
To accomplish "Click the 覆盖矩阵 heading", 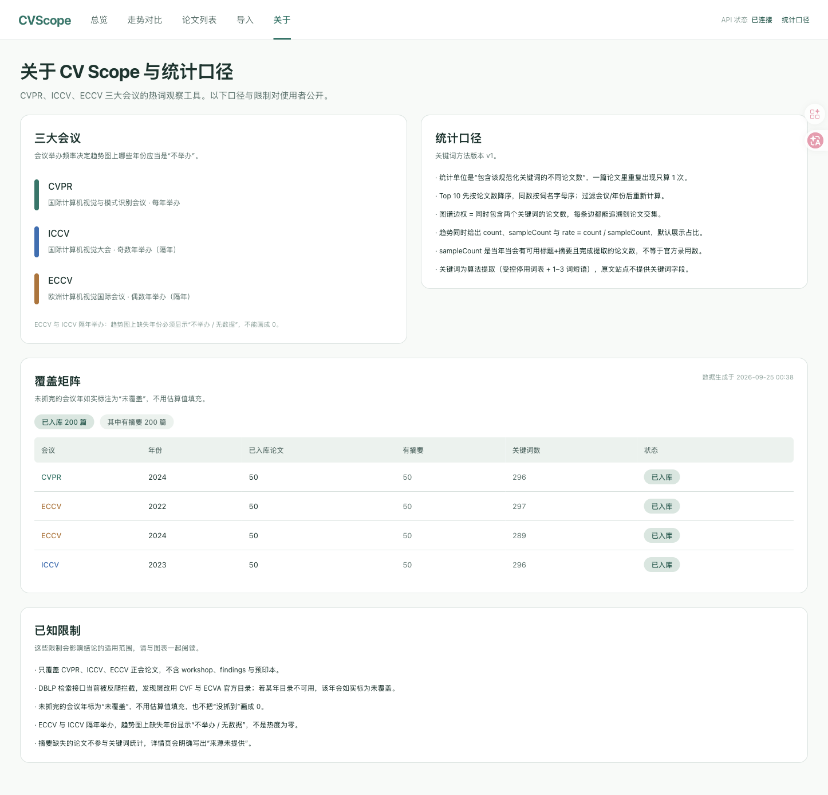I will pos(58,382).
